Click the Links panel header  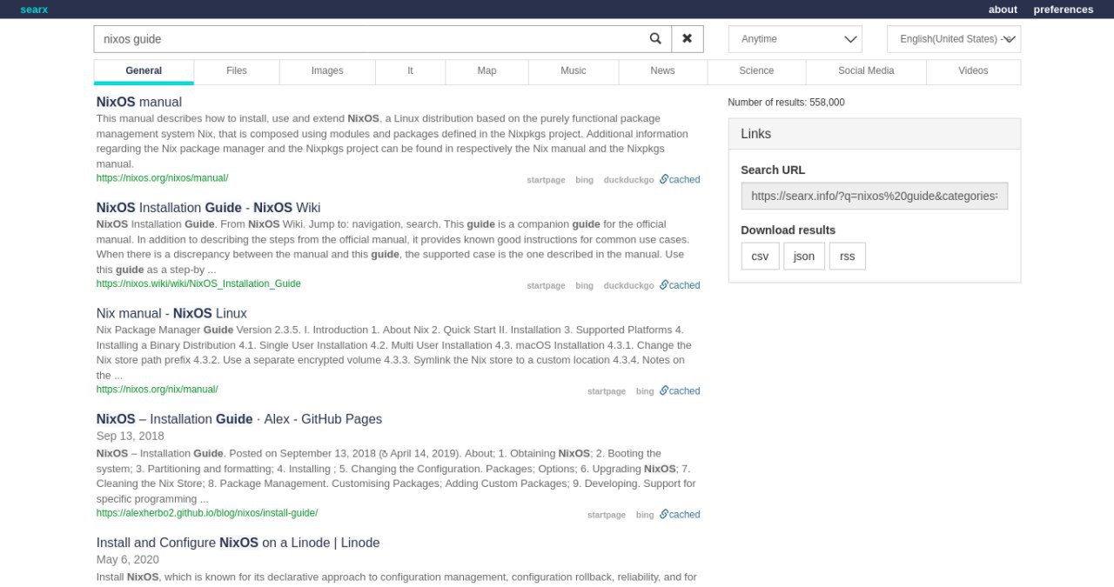pyautogui.click(x=875, y=134)
